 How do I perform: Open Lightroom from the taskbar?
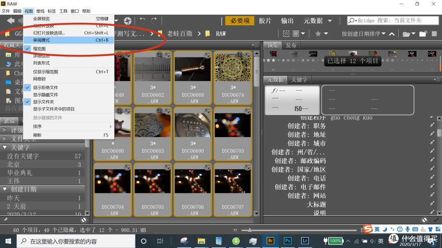305,241
